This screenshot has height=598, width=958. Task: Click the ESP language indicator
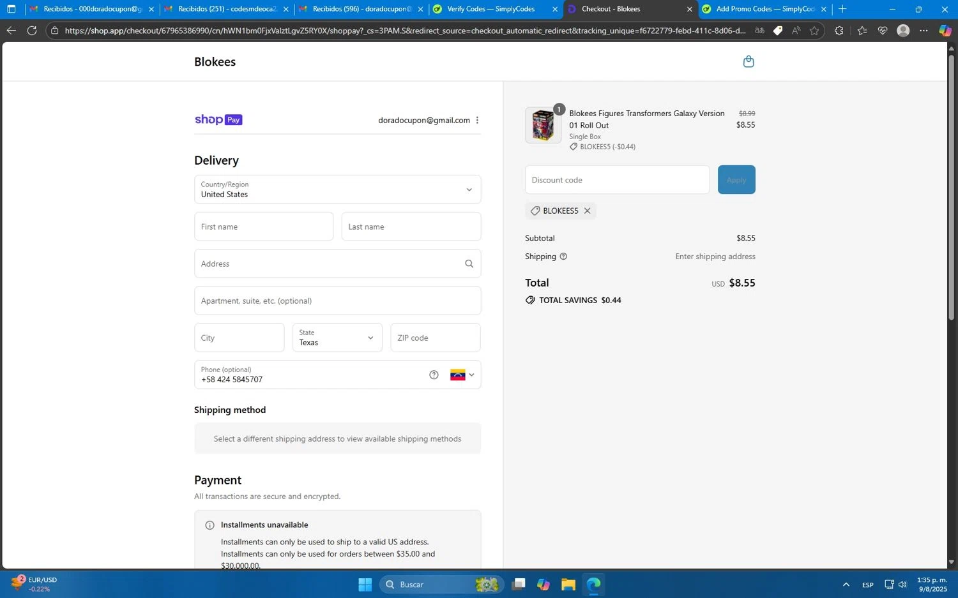click(867, 585)
